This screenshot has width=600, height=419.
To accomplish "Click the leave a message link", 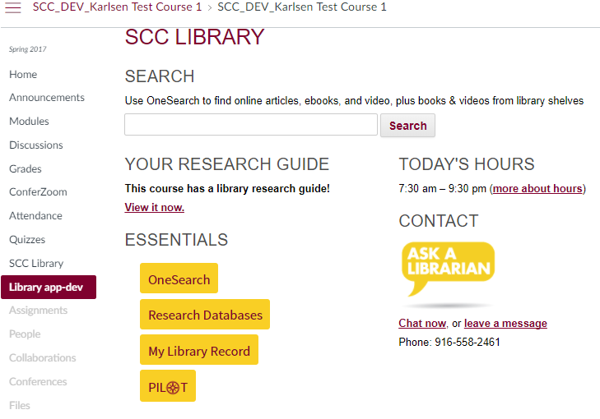I will [x=505, y=323].
